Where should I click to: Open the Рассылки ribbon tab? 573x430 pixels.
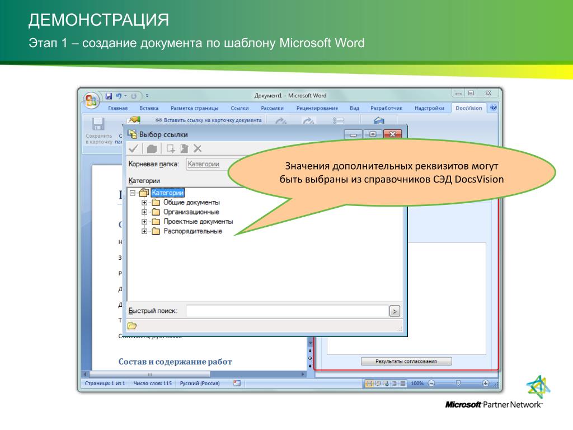click(273, 108)
